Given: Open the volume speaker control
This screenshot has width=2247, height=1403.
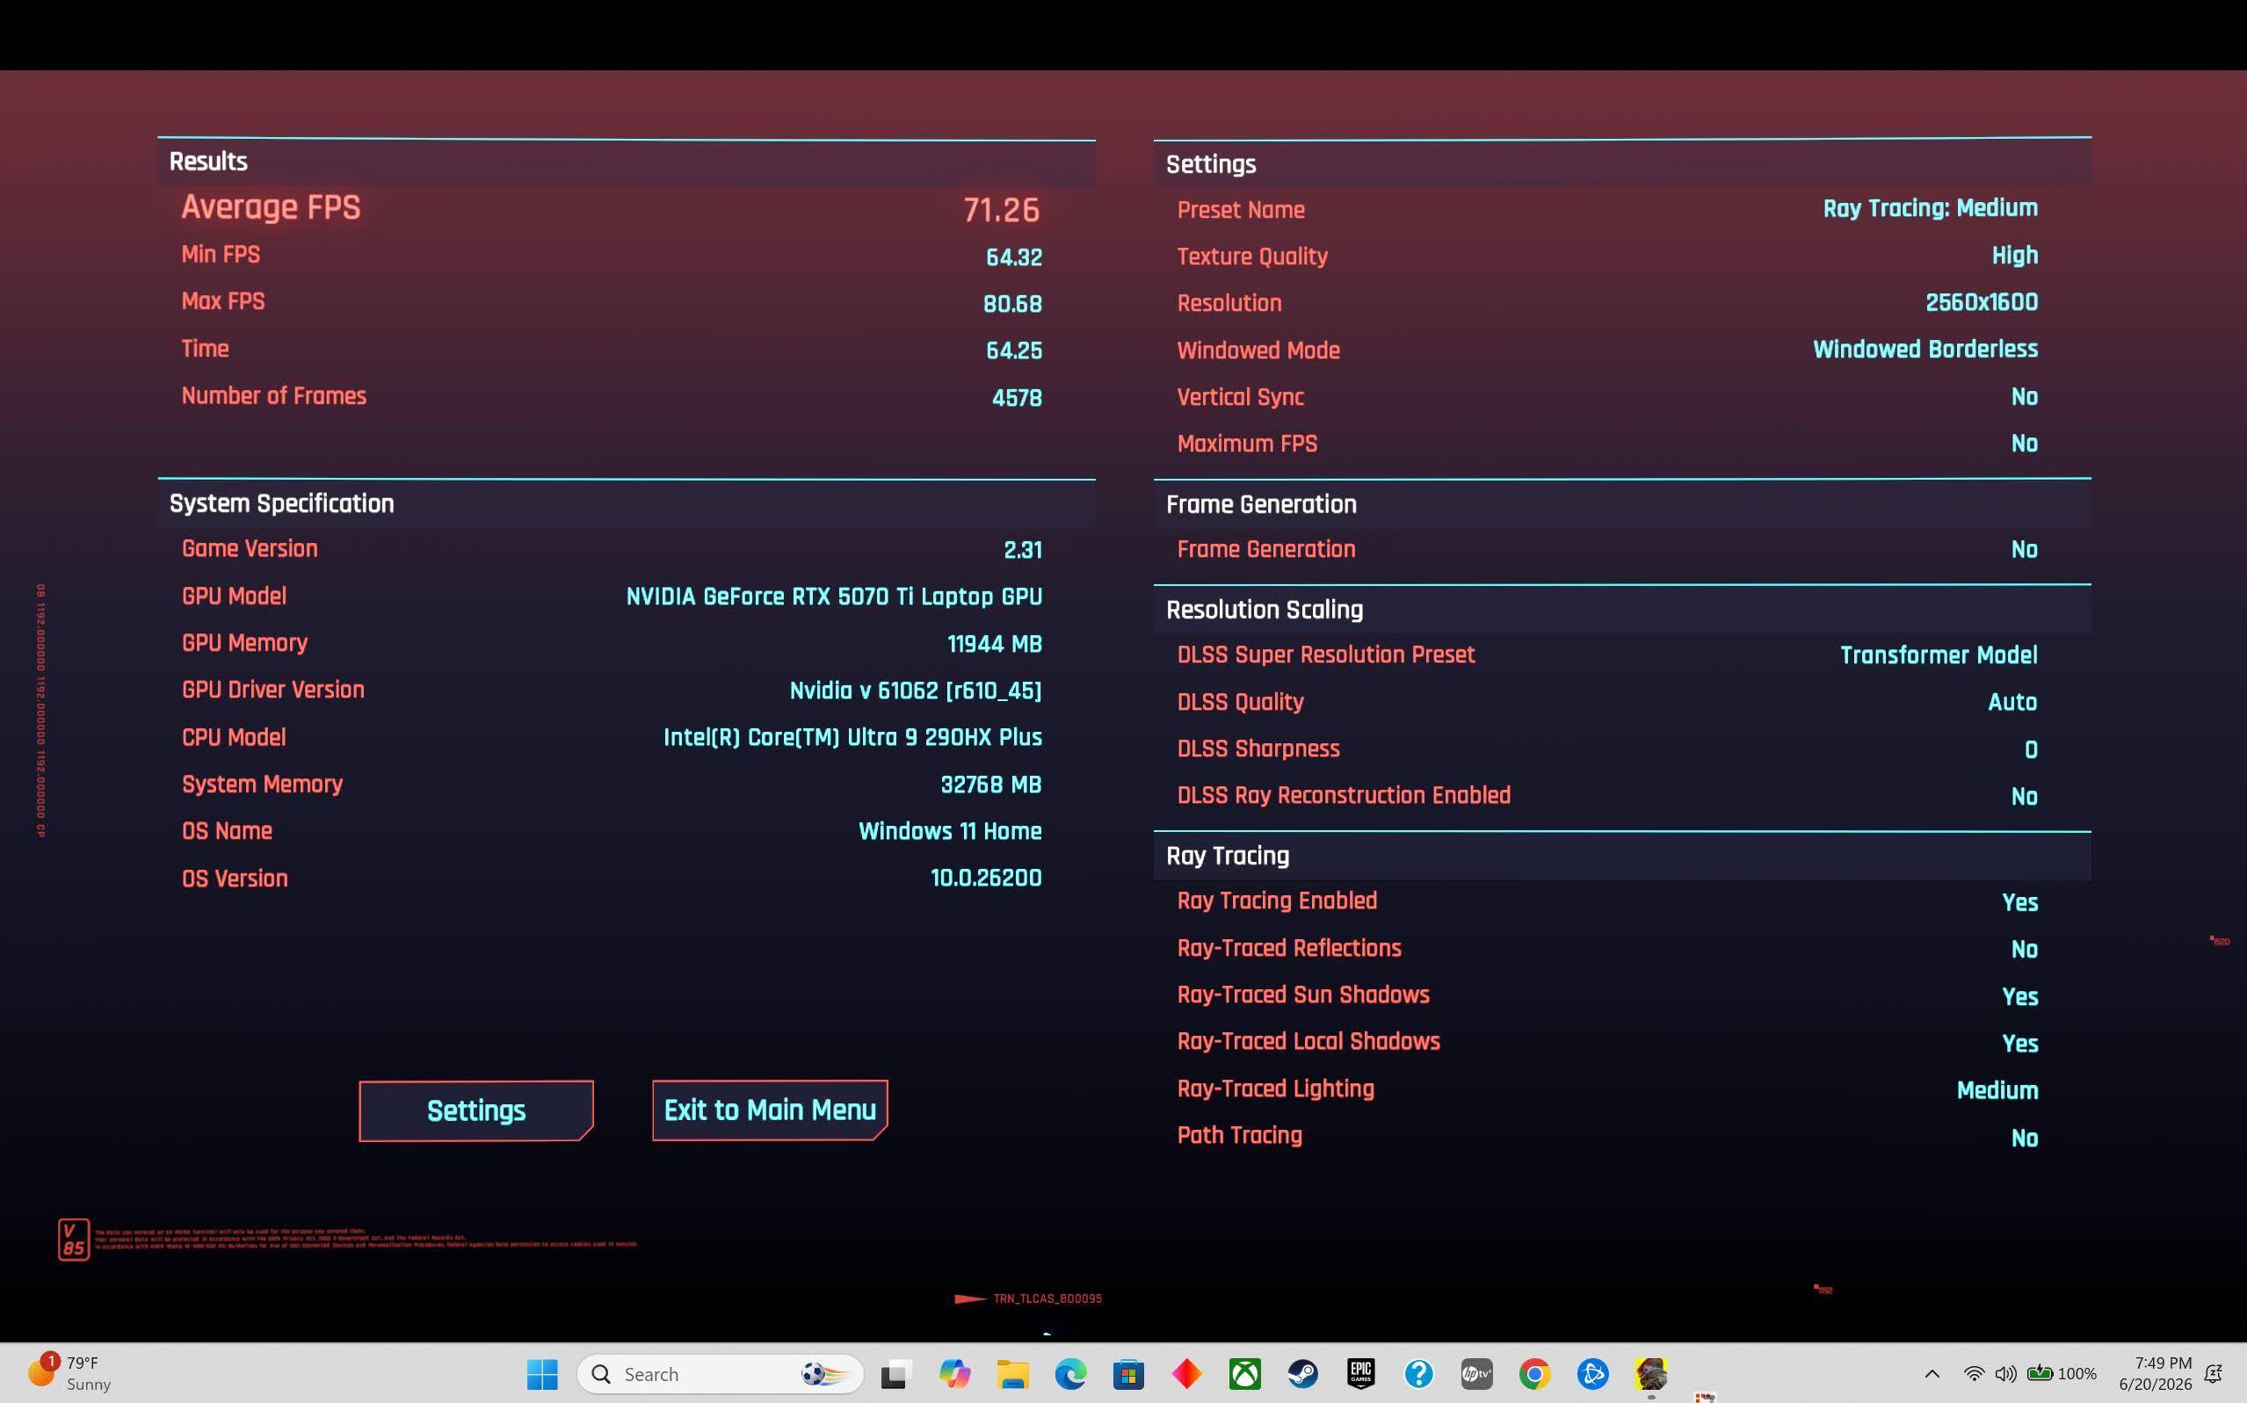Looking at the screenshot, I should [x=2004, y=1374].
